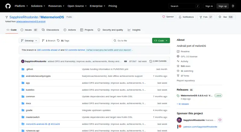Open the 92 commits behind link

(x=75, y=50)
